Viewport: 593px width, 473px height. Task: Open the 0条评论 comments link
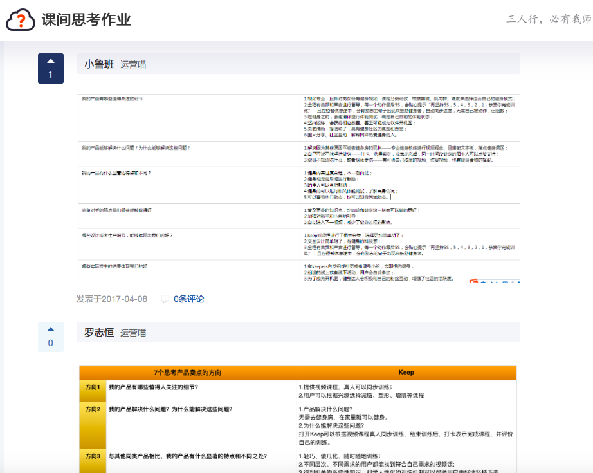point(188,299)
